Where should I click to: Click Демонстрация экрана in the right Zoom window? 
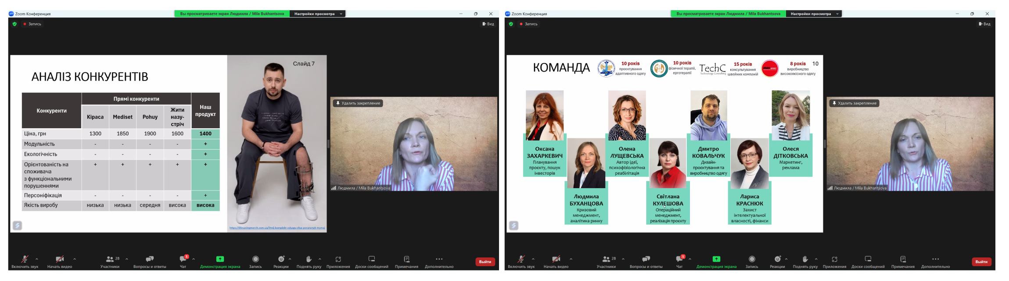pos(716,261)
